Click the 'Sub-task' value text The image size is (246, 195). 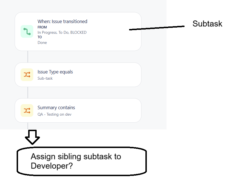click(x=45, y=78)
